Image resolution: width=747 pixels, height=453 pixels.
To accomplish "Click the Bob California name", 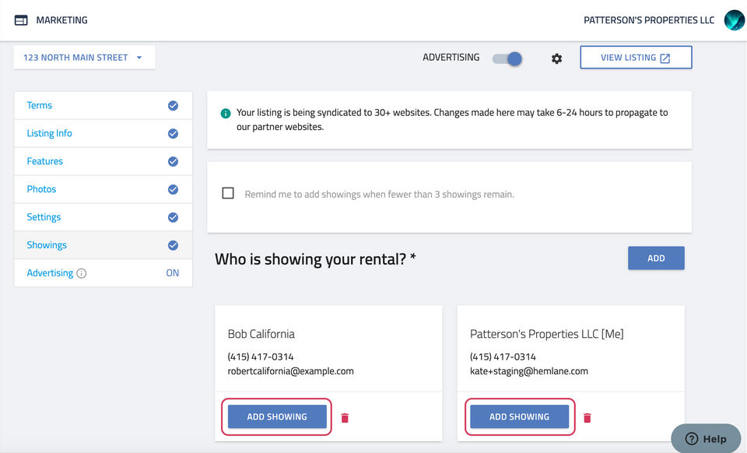I will tap(261, 334).
